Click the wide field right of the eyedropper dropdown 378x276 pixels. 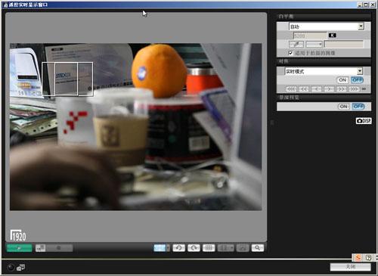344,45
